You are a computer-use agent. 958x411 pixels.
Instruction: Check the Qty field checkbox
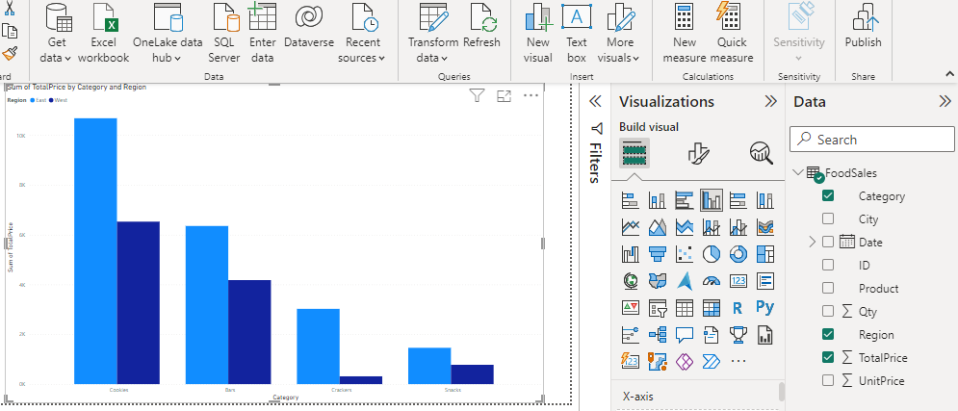(828, 311)
